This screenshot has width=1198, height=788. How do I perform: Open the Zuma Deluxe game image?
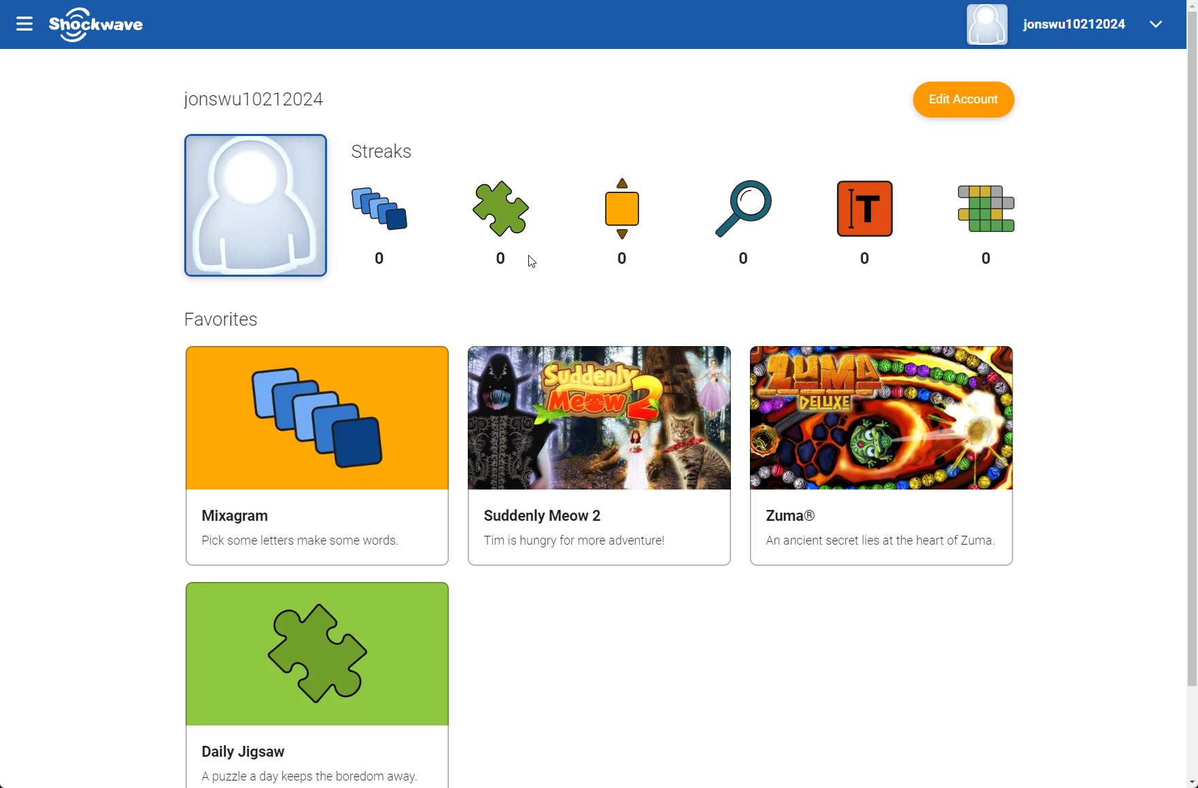(881, 418)
